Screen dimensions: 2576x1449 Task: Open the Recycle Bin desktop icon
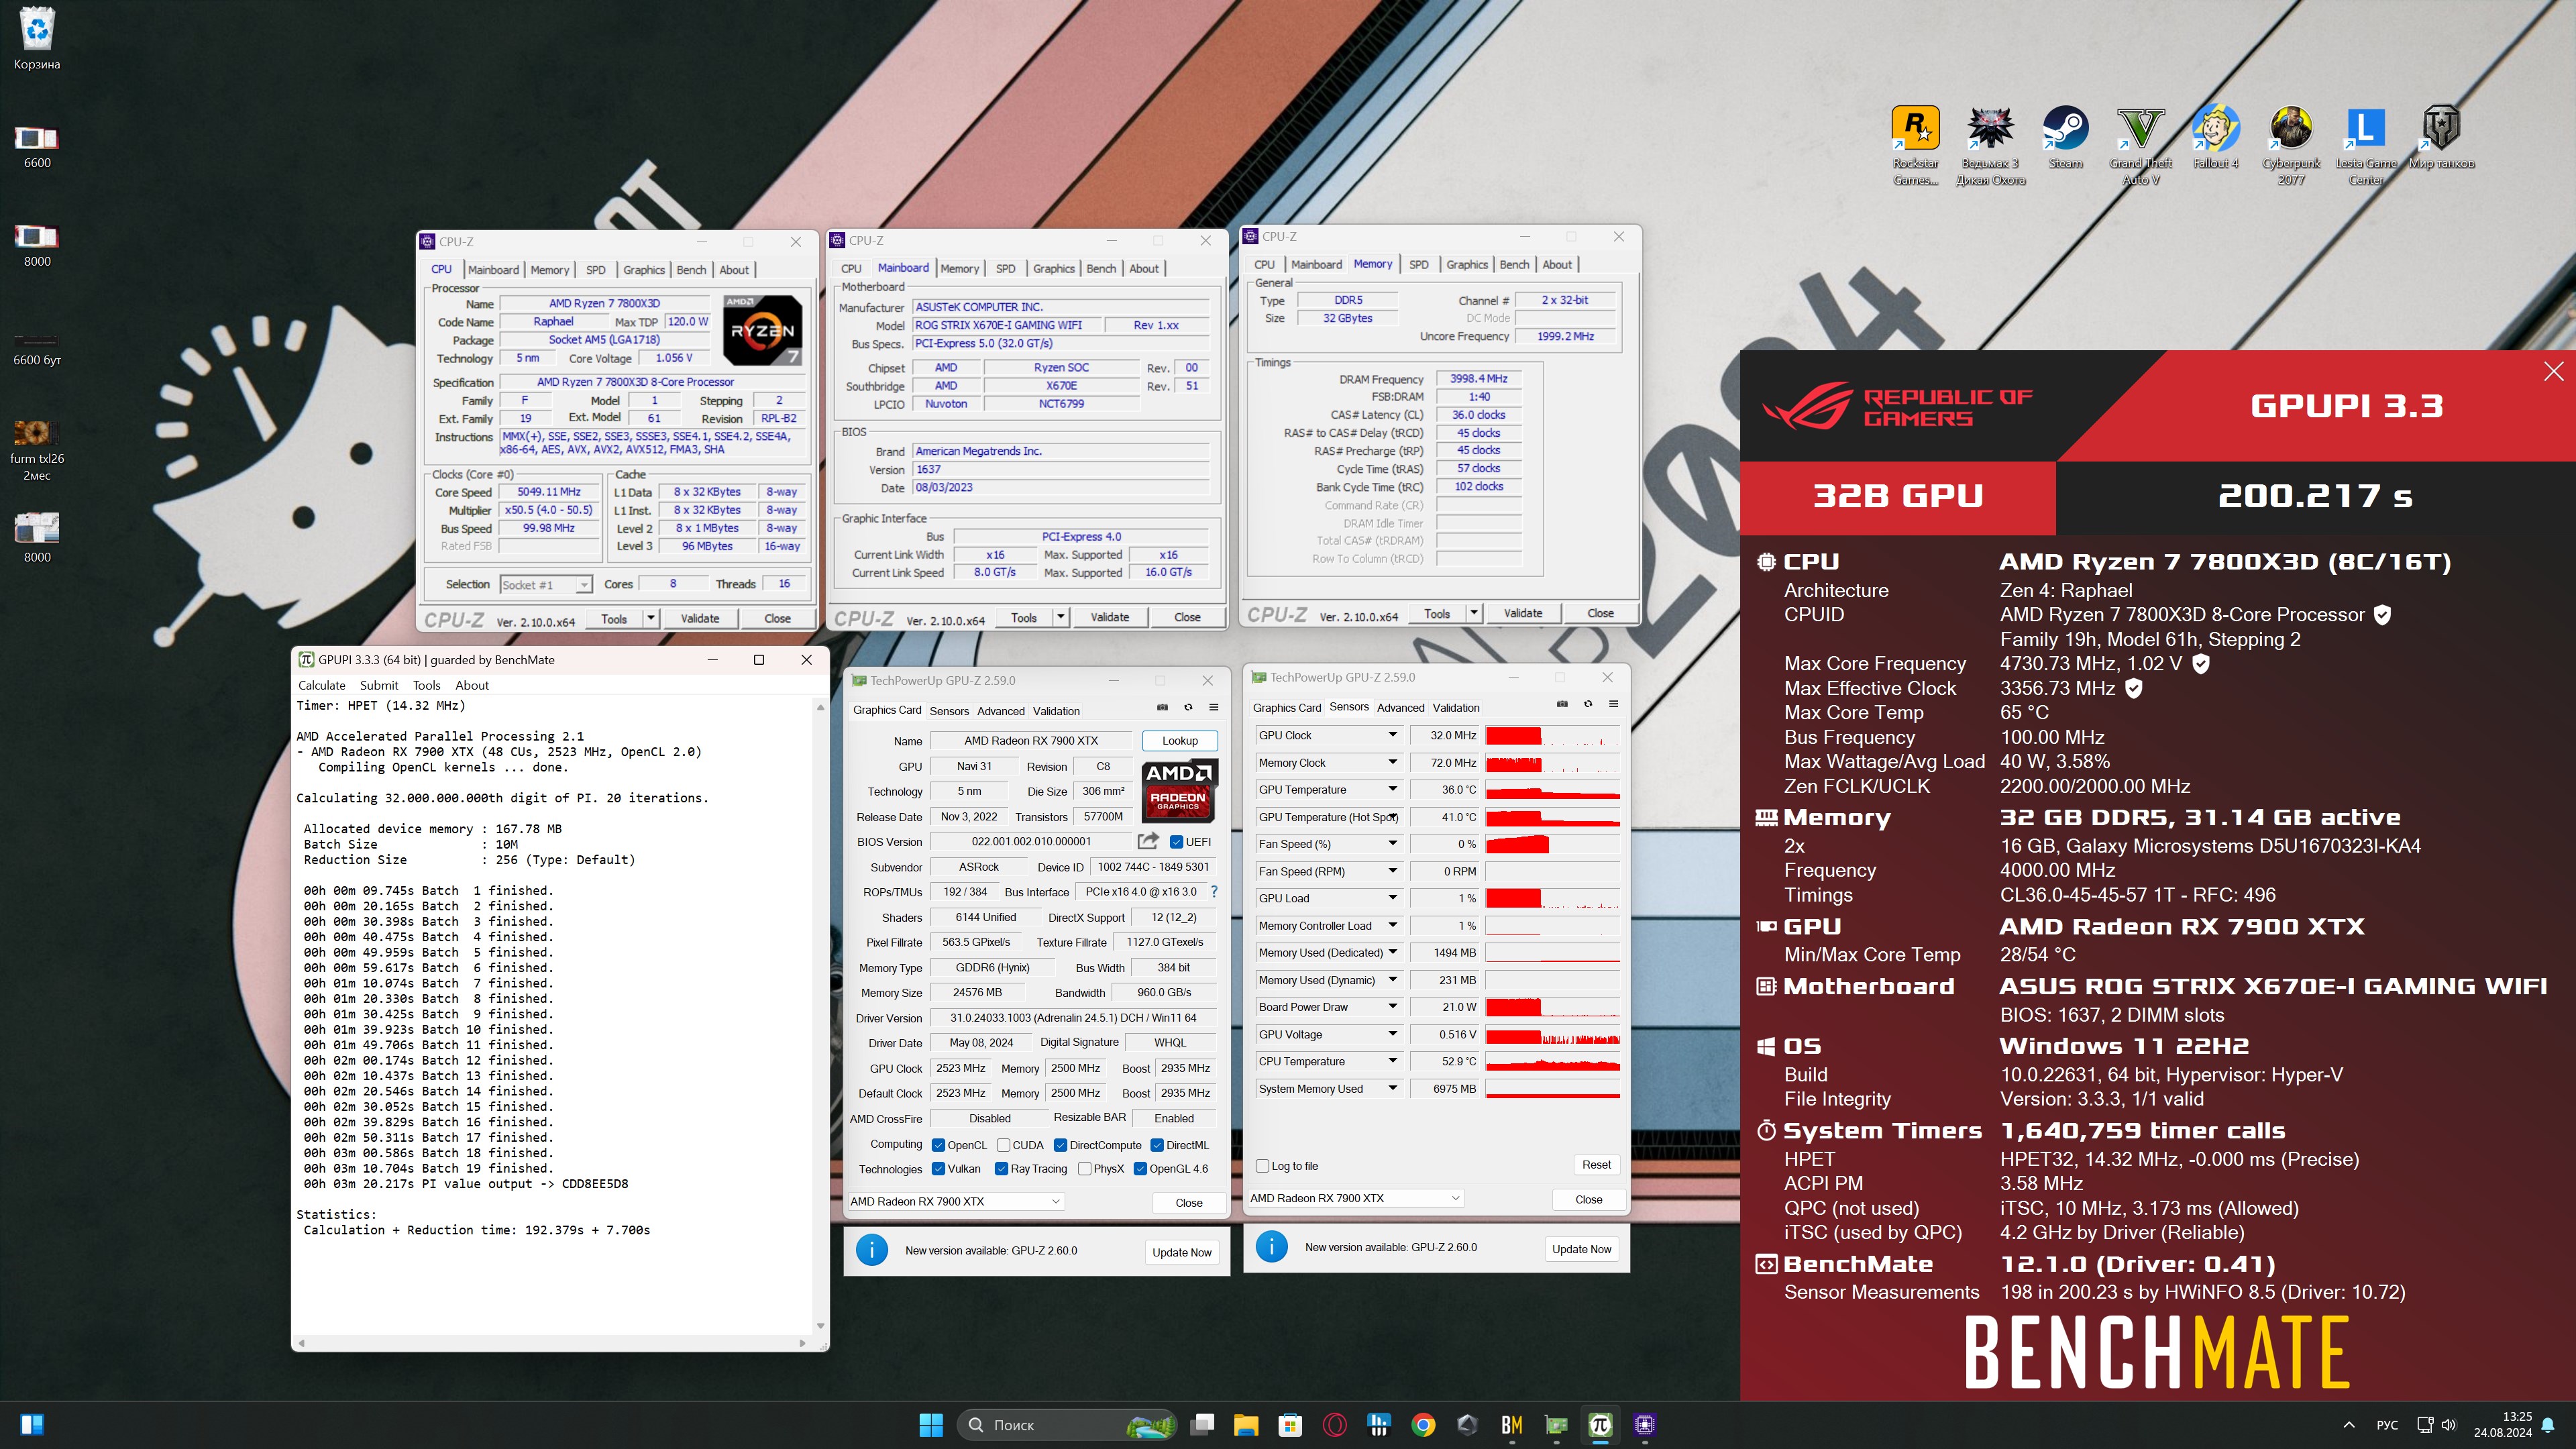[x=37, y=39]
